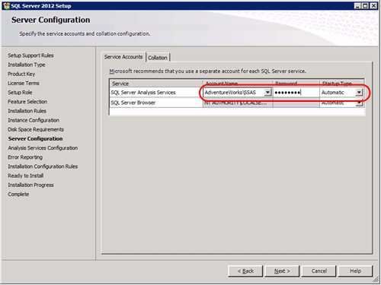Viewport: 381px width, 285px height.
Task: Click Setup Role step
Action: (20, 93)
